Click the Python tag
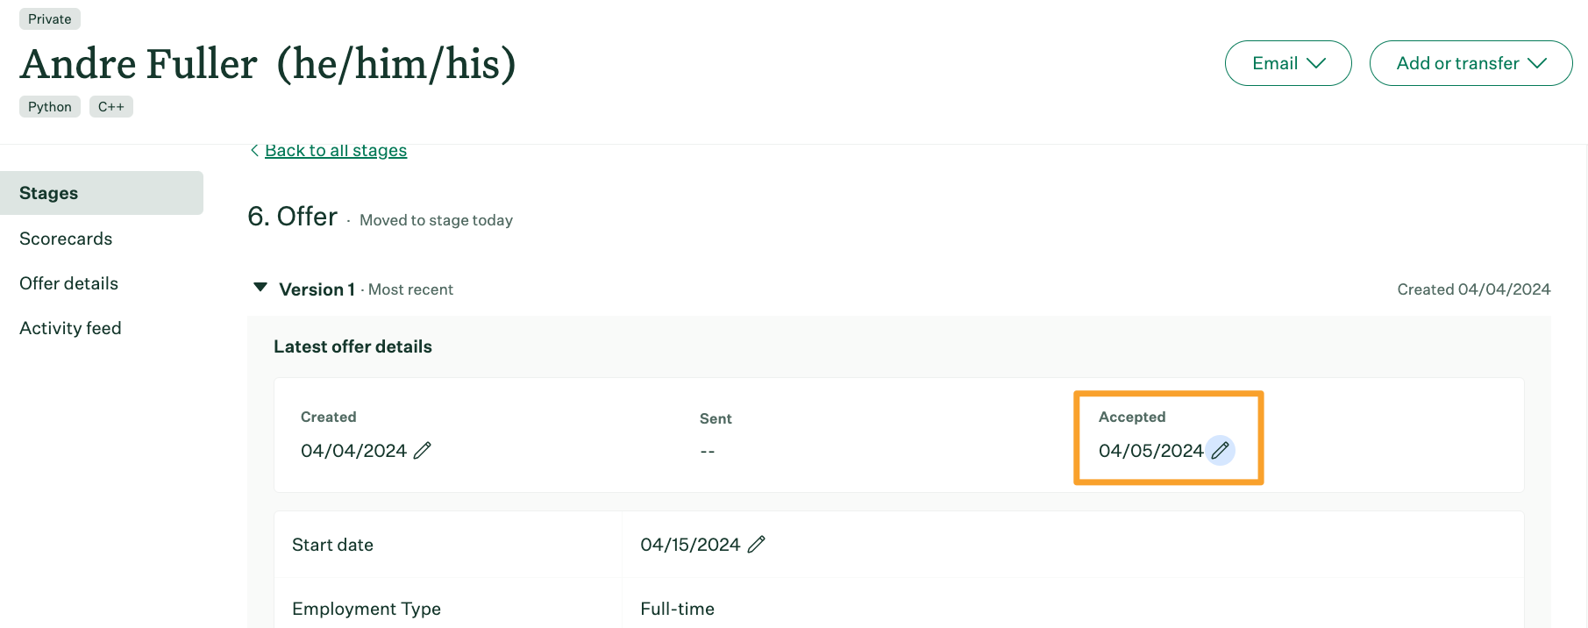The width and height of the screenshot is (1588, 628). coord(50,106)
